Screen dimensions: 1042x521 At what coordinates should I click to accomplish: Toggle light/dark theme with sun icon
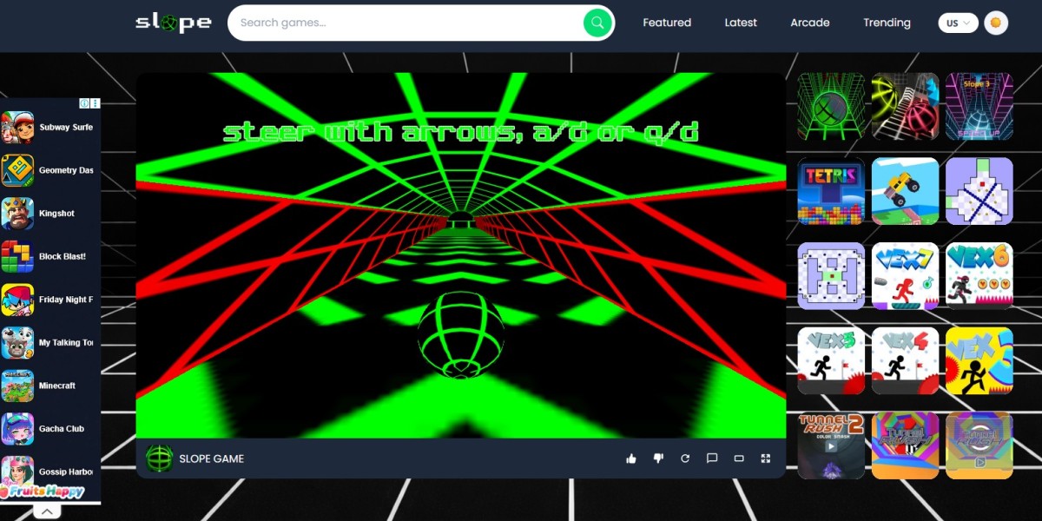[x=996, y=23]
